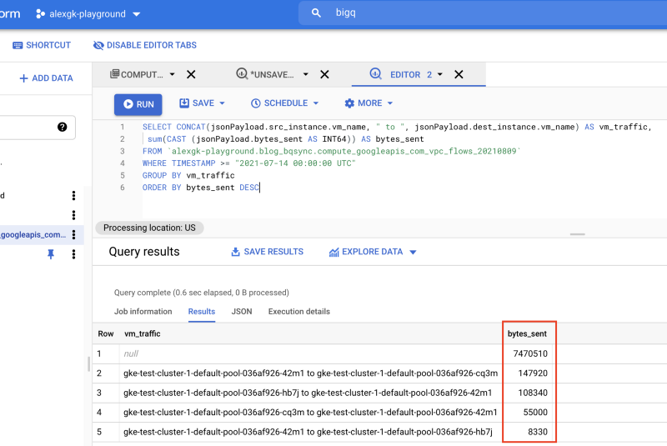Click the EXPLORE DATA chart icon

[334, 252]
